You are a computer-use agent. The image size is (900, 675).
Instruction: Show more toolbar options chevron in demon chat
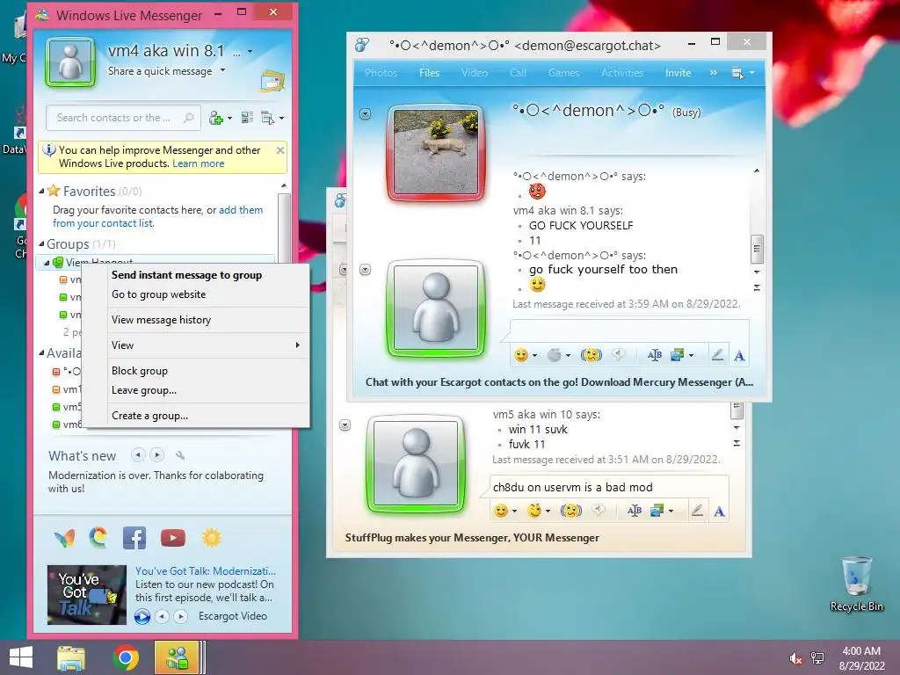[x=713, y=73]
